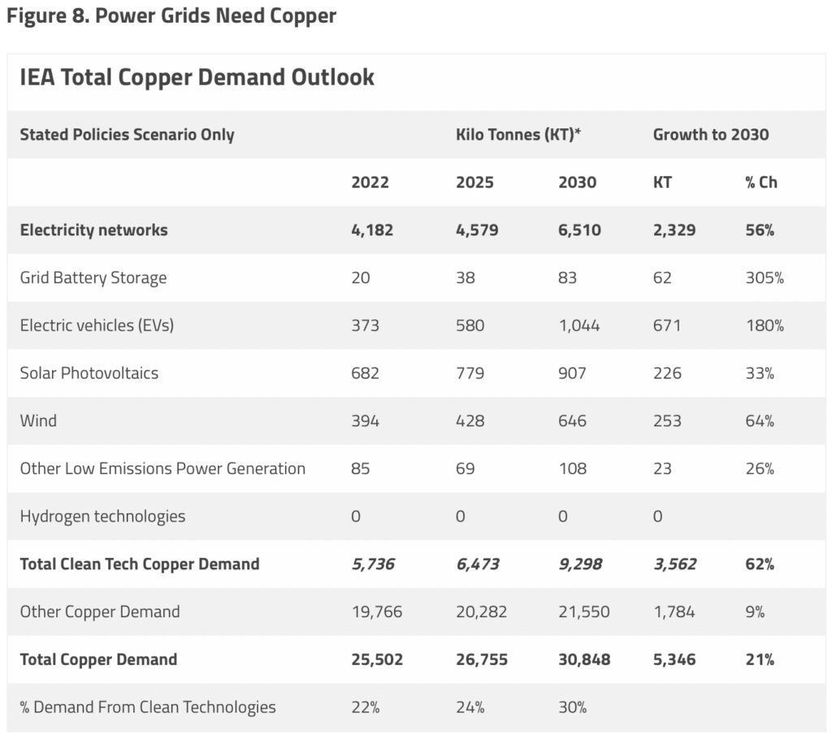Viewport: 832px width, 739px height.
Task: Select the 'Solar Photovoltaics' row label
Action: tap(89, 373)
